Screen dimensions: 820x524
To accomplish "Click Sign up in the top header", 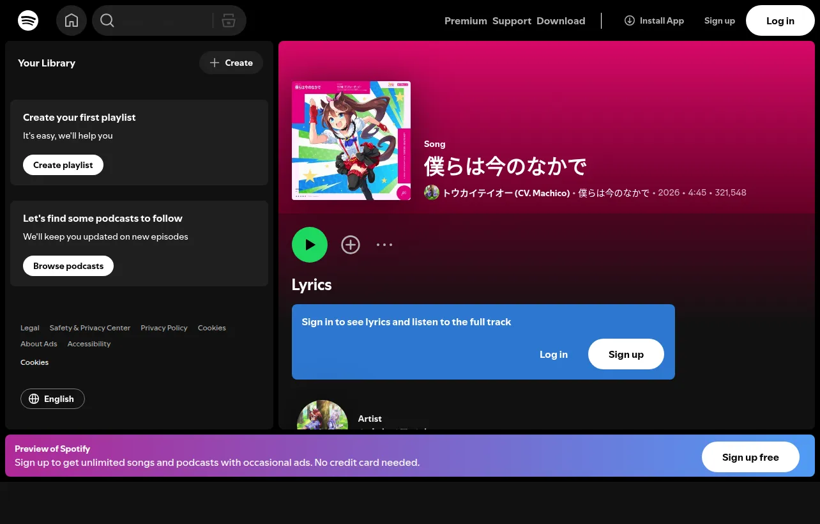I will [720, 20].
